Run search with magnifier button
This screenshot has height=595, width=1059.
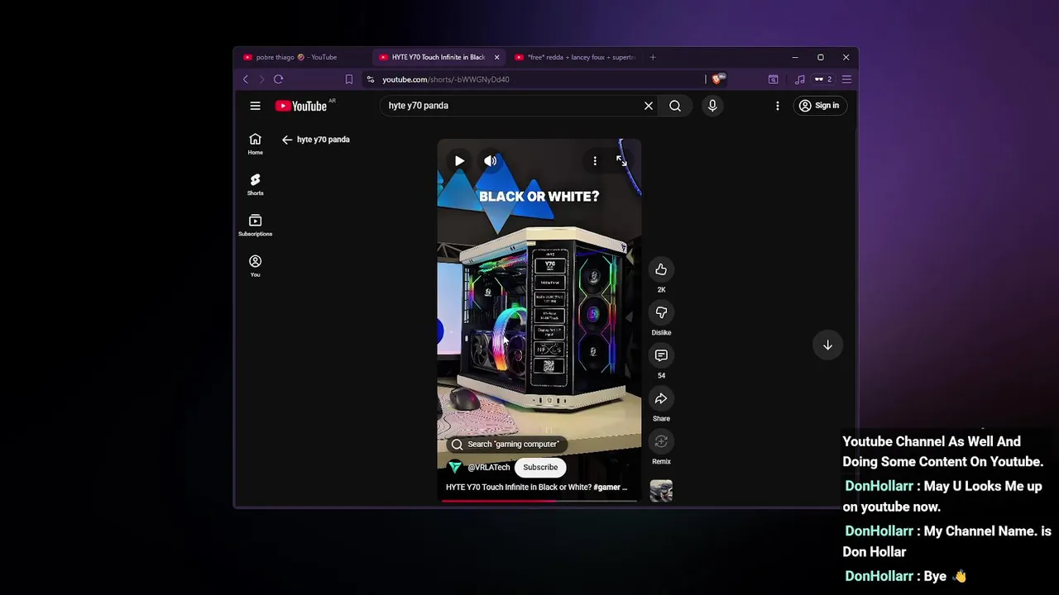[675, 106]
